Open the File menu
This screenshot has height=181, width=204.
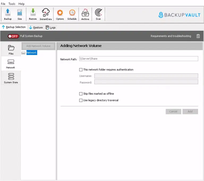[3, 4]
